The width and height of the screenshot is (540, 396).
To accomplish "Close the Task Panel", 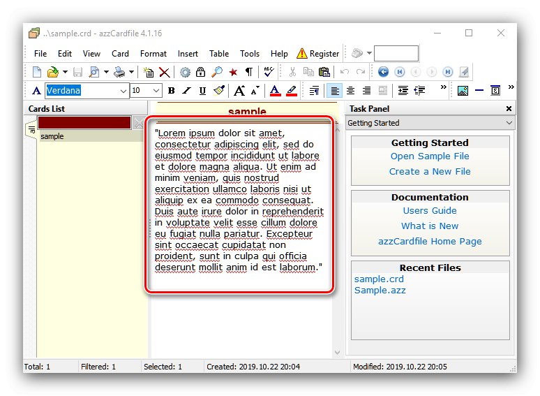I will pos(509,108).
